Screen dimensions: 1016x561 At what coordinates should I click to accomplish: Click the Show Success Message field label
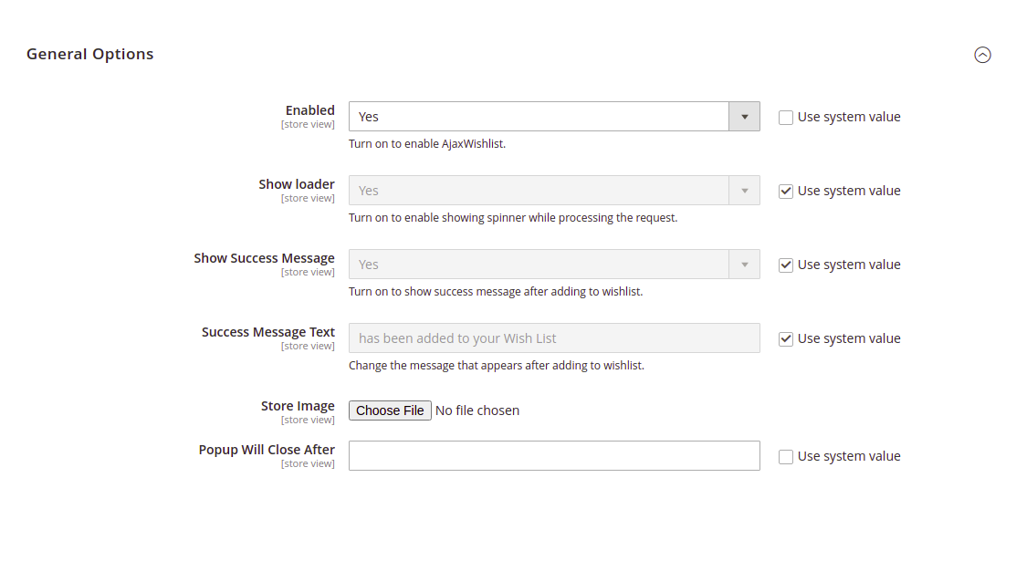(264, 258)
